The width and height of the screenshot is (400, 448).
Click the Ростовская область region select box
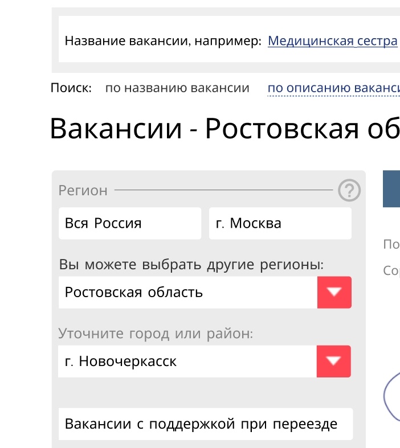pos(188,293)
